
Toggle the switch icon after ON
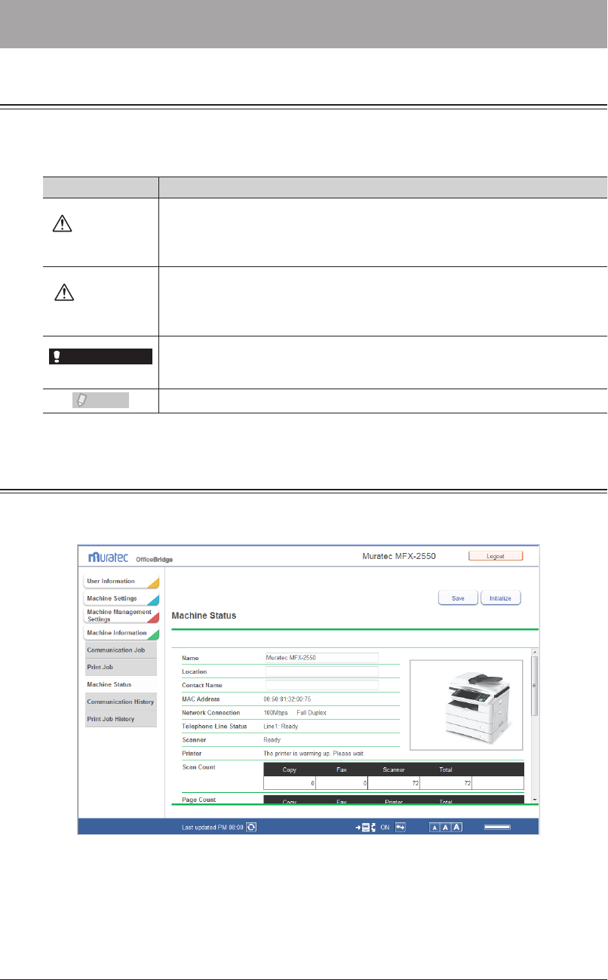[401, 827]
